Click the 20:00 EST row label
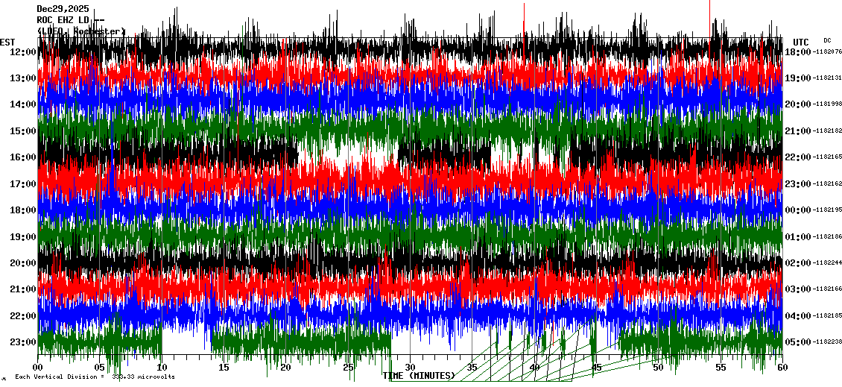Viewport: 842px width, 387px height. pos(22,263)
